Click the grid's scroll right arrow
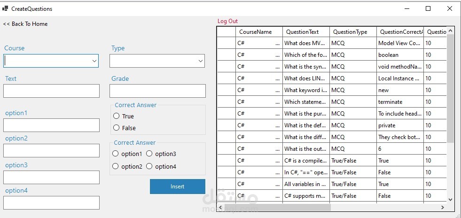Viewport: 461px width, 218px height. 442,207
